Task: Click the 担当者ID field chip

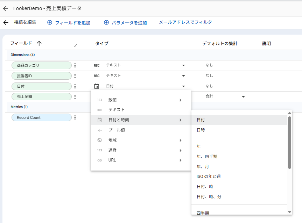Action: pos(42,76)
